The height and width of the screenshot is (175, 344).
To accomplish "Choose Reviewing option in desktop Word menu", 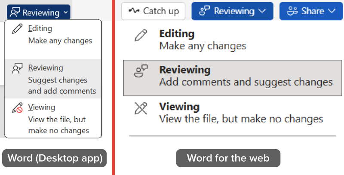I will [53, 79].
